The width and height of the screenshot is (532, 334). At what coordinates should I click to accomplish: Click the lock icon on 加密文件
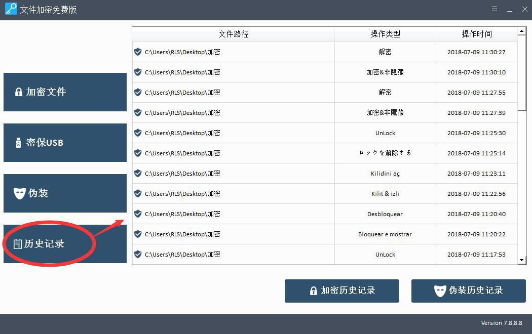pyautogui.click(x=19, y=92)
